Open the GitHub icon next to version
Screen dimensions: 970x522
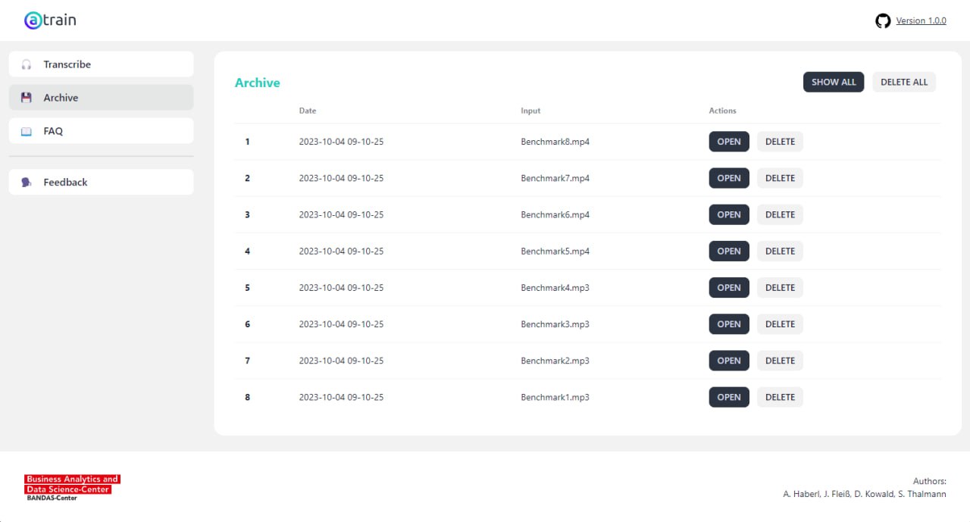coord(883,21)
